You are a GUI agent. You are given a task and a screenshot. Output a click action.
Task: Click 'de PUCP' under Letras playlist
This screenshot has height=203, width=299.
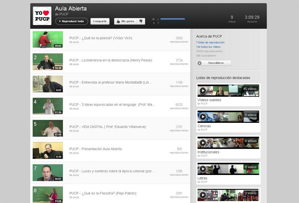(x=202, y=182)
